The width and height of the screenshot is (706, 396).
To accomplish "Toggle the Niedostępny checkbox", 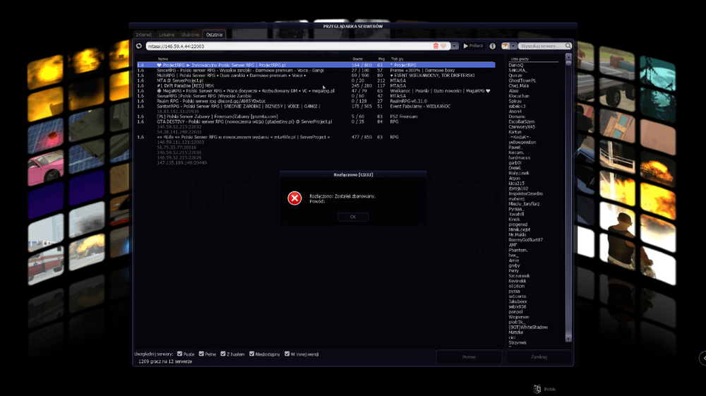I will [x=252, y=354].
